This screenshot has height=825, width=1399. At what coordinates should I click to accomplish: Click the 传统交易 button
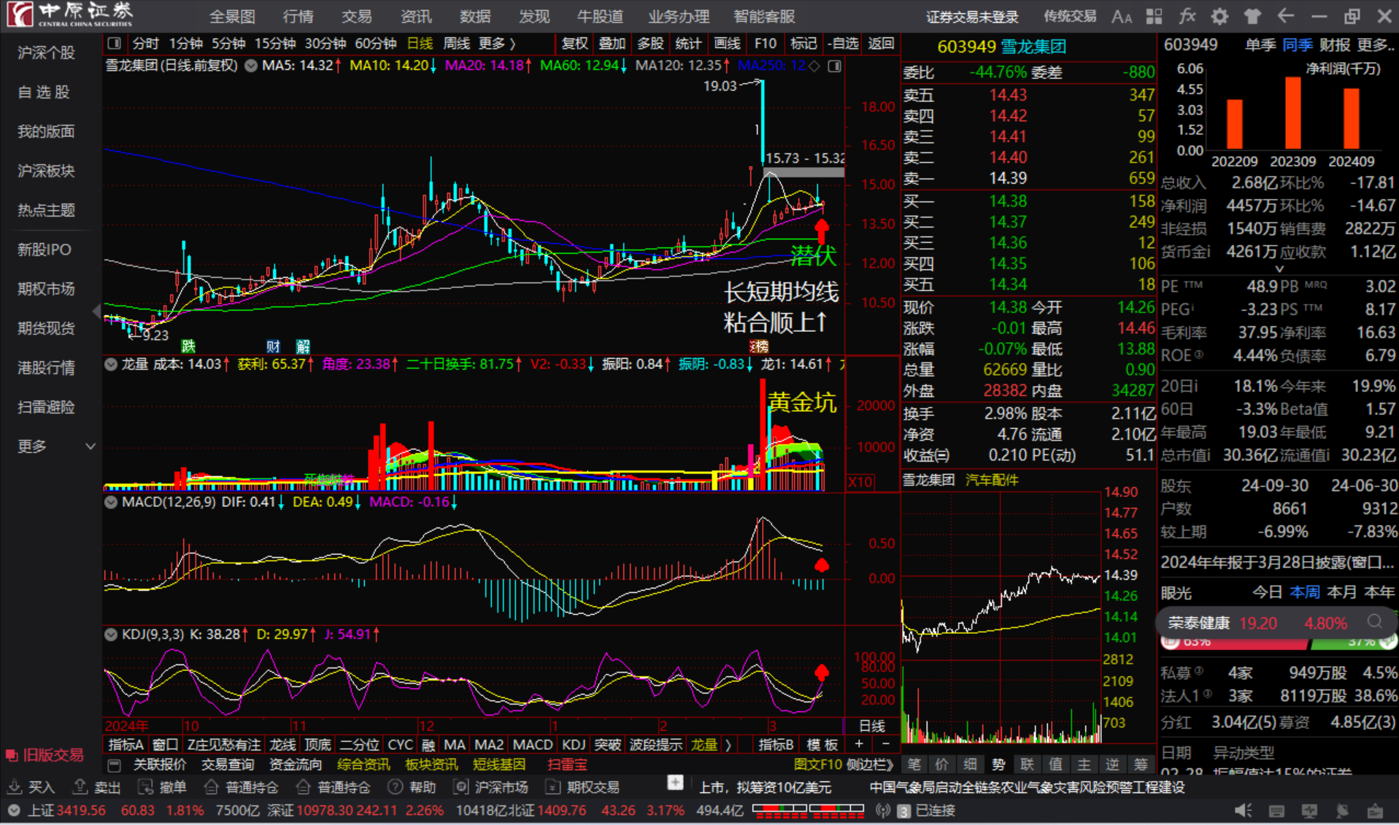[x=1069, y=16]
